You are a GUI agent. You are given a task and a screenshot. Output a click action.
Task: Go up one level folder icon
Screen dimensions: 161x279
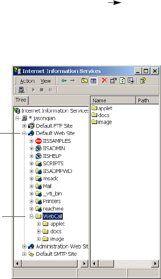click(85, 81)
